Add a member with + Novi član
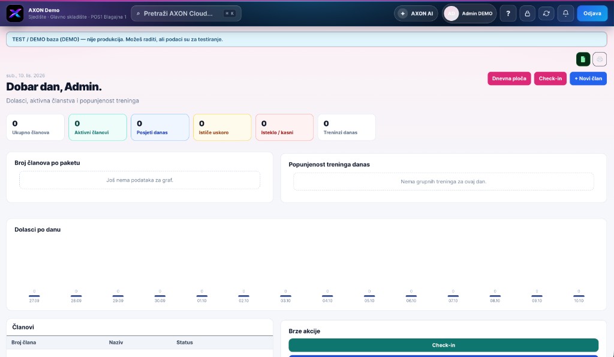Image resolution: width=614 pixels, height=357 pixels. click(588, 78)
